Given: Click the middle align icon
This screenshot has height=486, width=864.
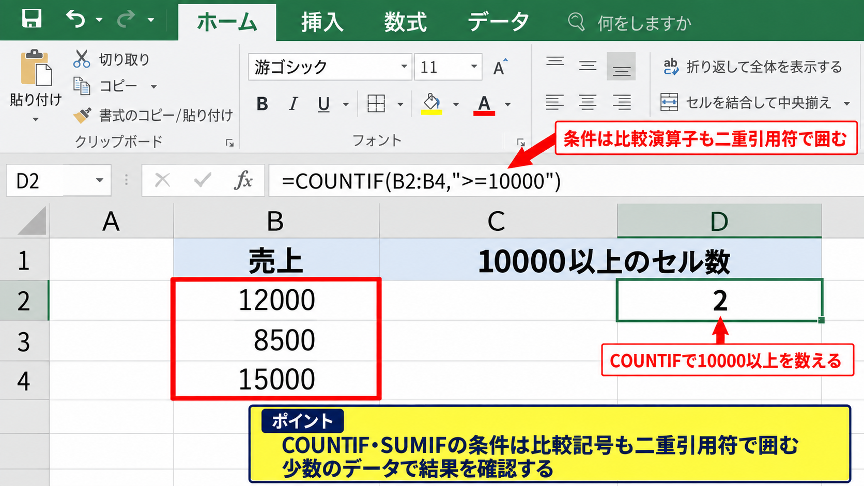Looking at the screenshot, I should pos(588,66).
